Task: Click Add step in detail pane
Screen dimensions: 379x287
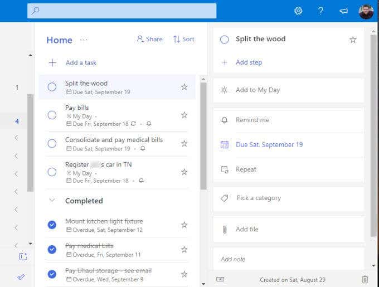Action: pyautogui.click(x=249, y=62)
